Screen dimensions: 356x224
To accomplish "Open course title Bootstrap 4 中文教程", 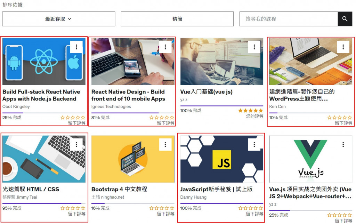I will coord(119,189).
